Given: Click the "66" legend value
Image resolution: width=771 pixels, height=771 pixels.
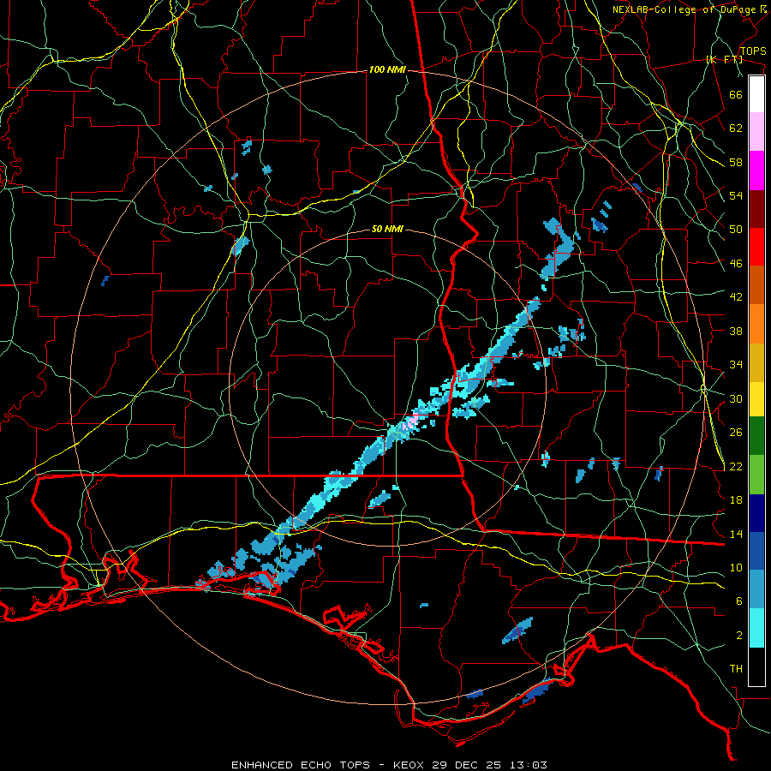Looking at the screenshot, I should (x=736, y=94).
